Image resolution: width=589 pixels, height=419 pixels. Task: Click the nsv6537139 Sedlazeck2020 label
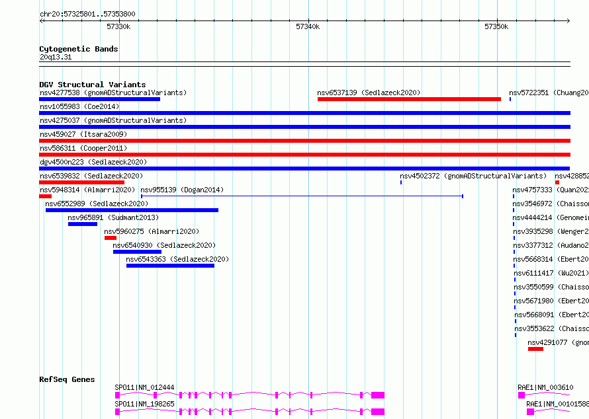369,93
